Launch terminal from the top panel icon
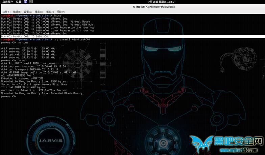The width and height of the screenshot is (265, 155). 31,2
